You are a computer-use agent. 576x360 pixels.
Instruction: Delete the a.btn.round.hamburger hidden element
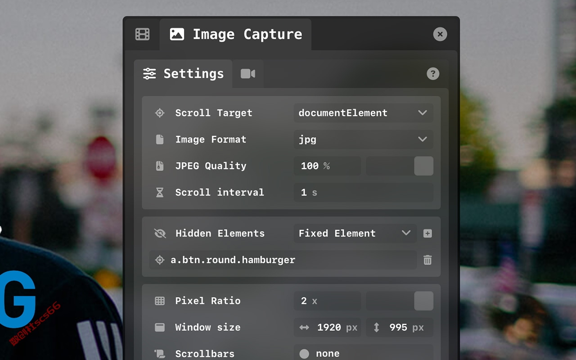(x=427, y=260)
